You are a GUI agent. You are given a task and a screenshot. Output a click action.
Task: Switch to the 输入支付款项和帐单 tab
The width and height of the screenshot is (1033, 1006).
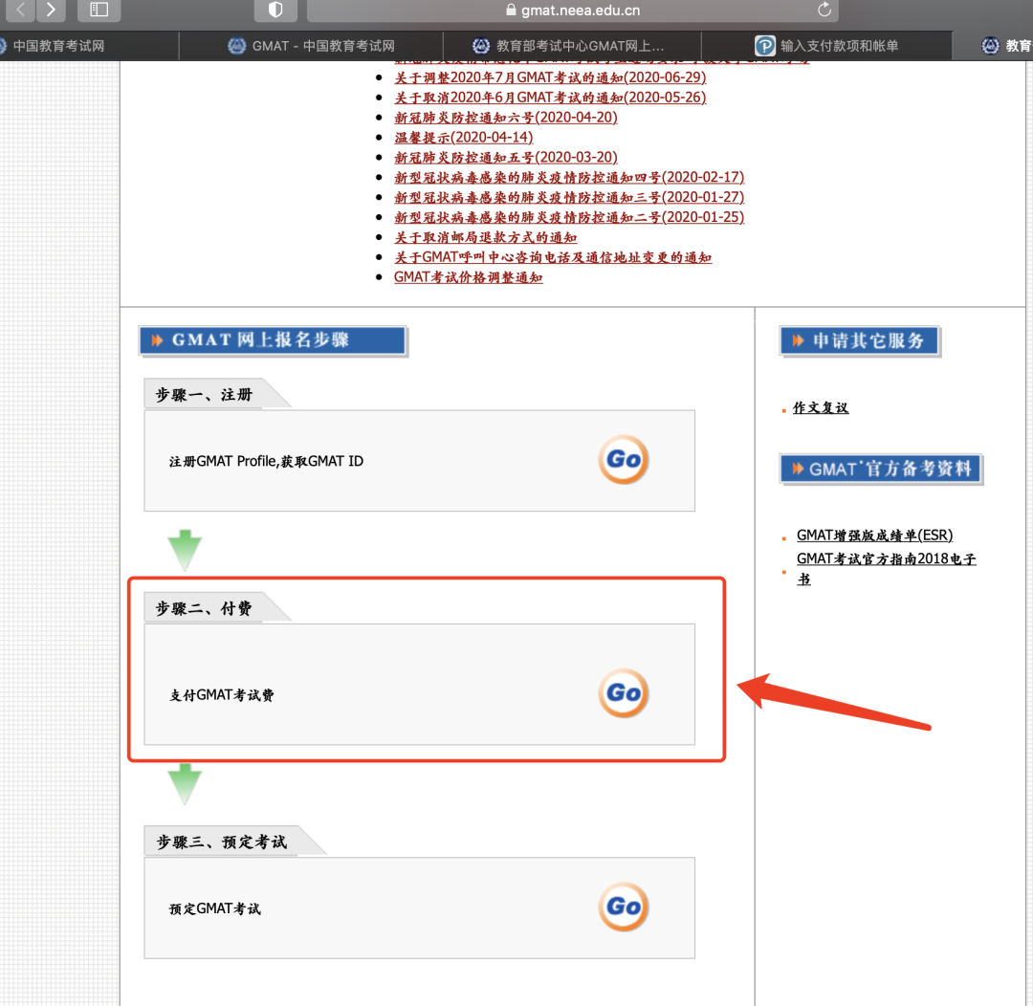pyautogui.click(x=826, y=46)
